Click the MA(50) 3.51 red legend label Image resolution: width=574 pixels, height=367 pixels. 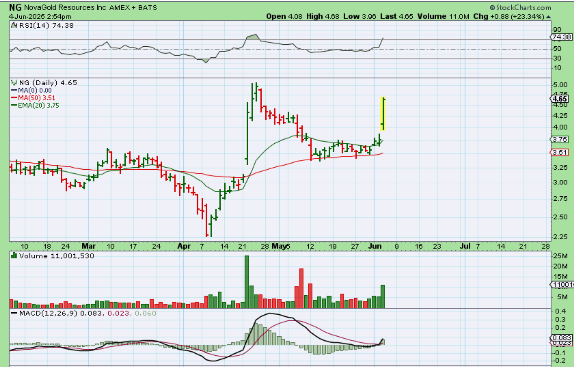[36, 98]
